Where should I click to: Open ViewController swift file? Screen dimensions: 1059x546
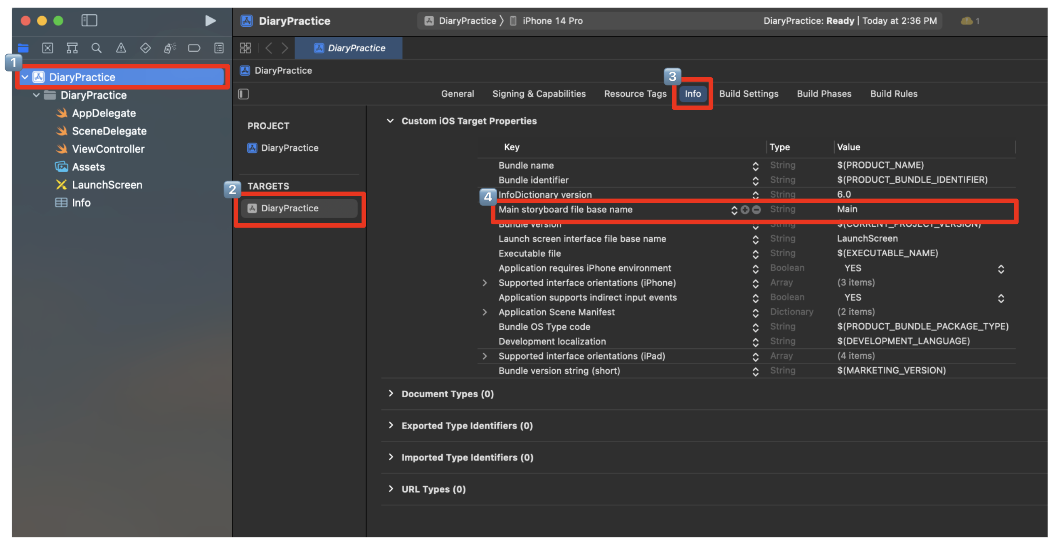108,149
